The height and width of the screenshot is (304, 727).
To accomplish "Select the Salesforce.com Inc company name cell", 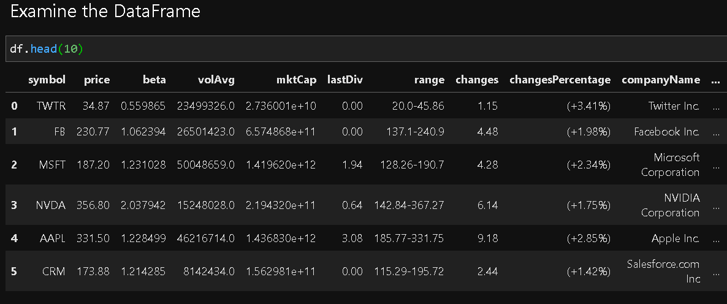I will click(663, 272).
